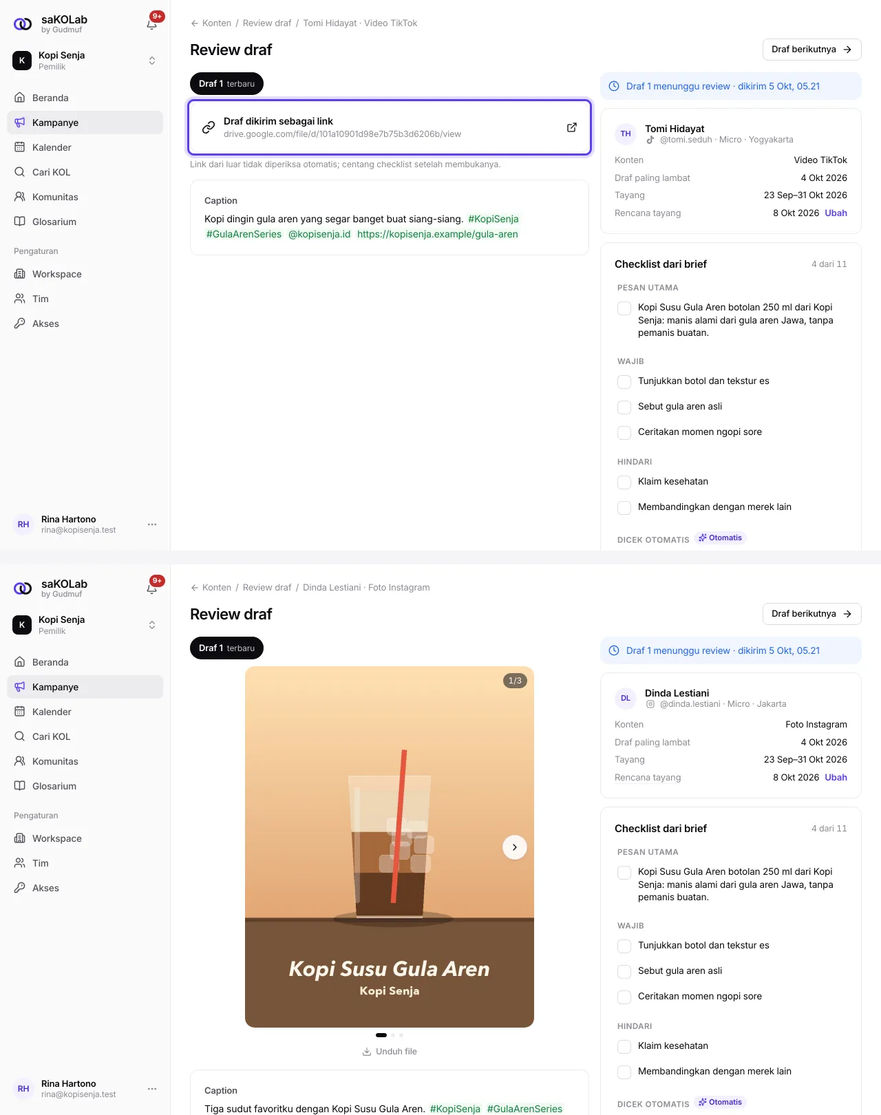Open notifications bell on Dinda Lestiani page
Screen dimensions: 881x1115
(152, 588)
